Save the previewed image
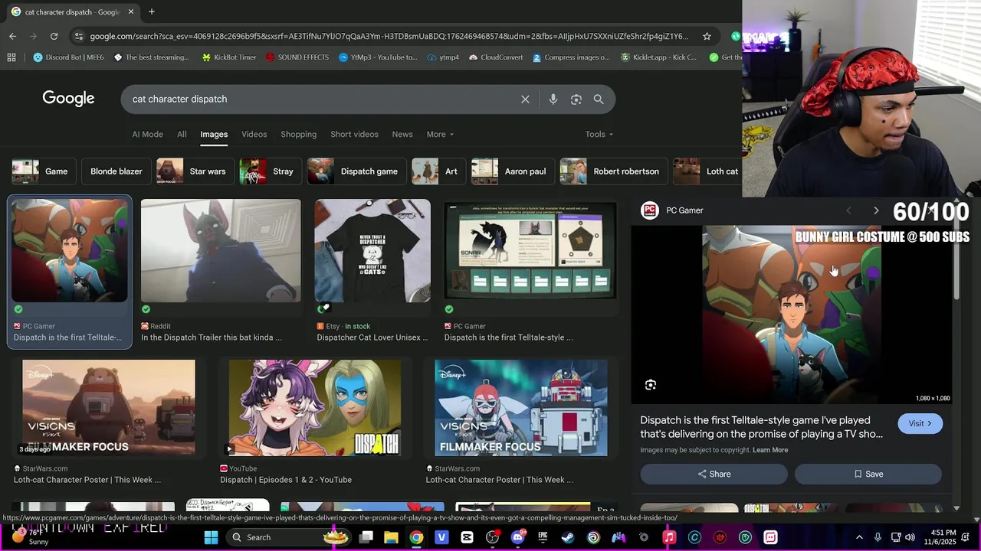 868,474
